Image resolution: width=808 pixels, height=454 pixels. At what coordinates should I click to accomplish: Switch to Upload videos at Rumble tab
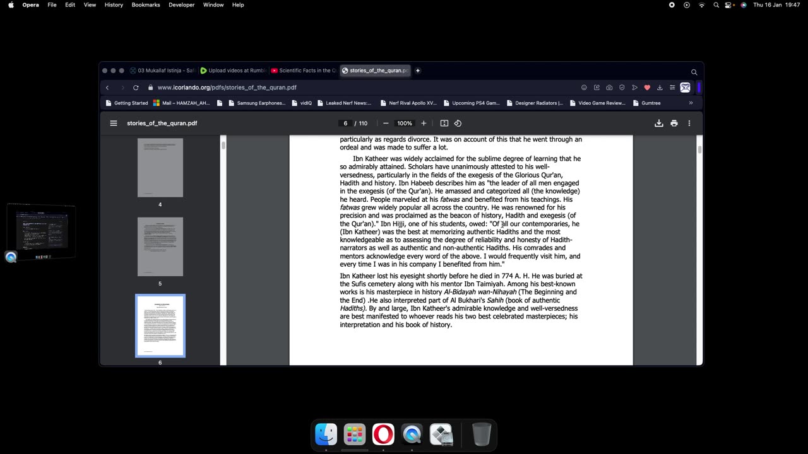pos(232,71)
